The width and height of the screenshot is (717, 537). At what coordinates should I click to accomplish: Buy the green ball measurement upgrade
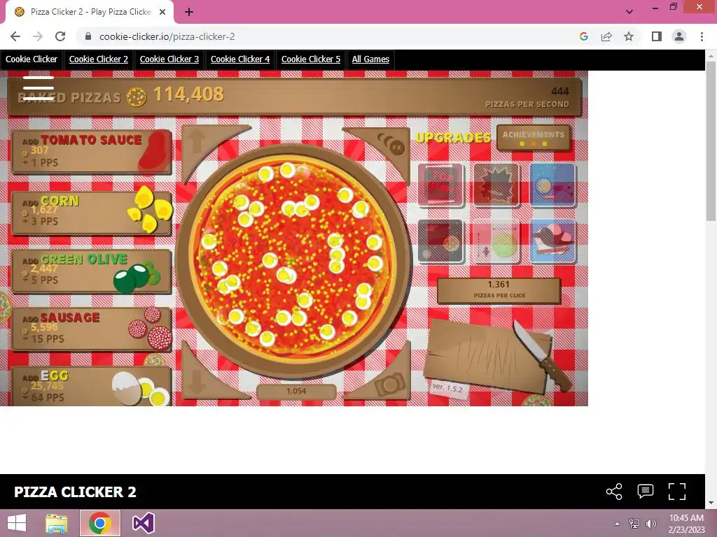tap(496, 241)
